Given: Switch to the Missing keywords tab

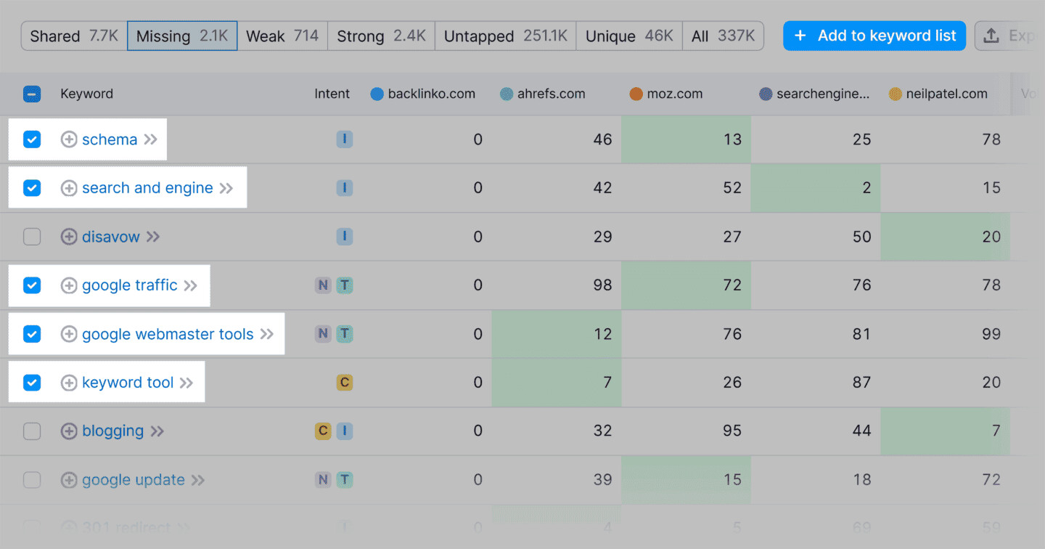Looking at the screenshot, I should [182, 36].
